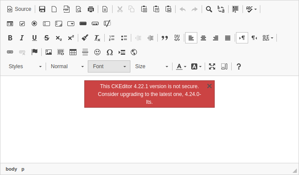The width and height of the screenshot is (299, 175).
Task: Insert a Page Break
Action: tap(122, 52)
